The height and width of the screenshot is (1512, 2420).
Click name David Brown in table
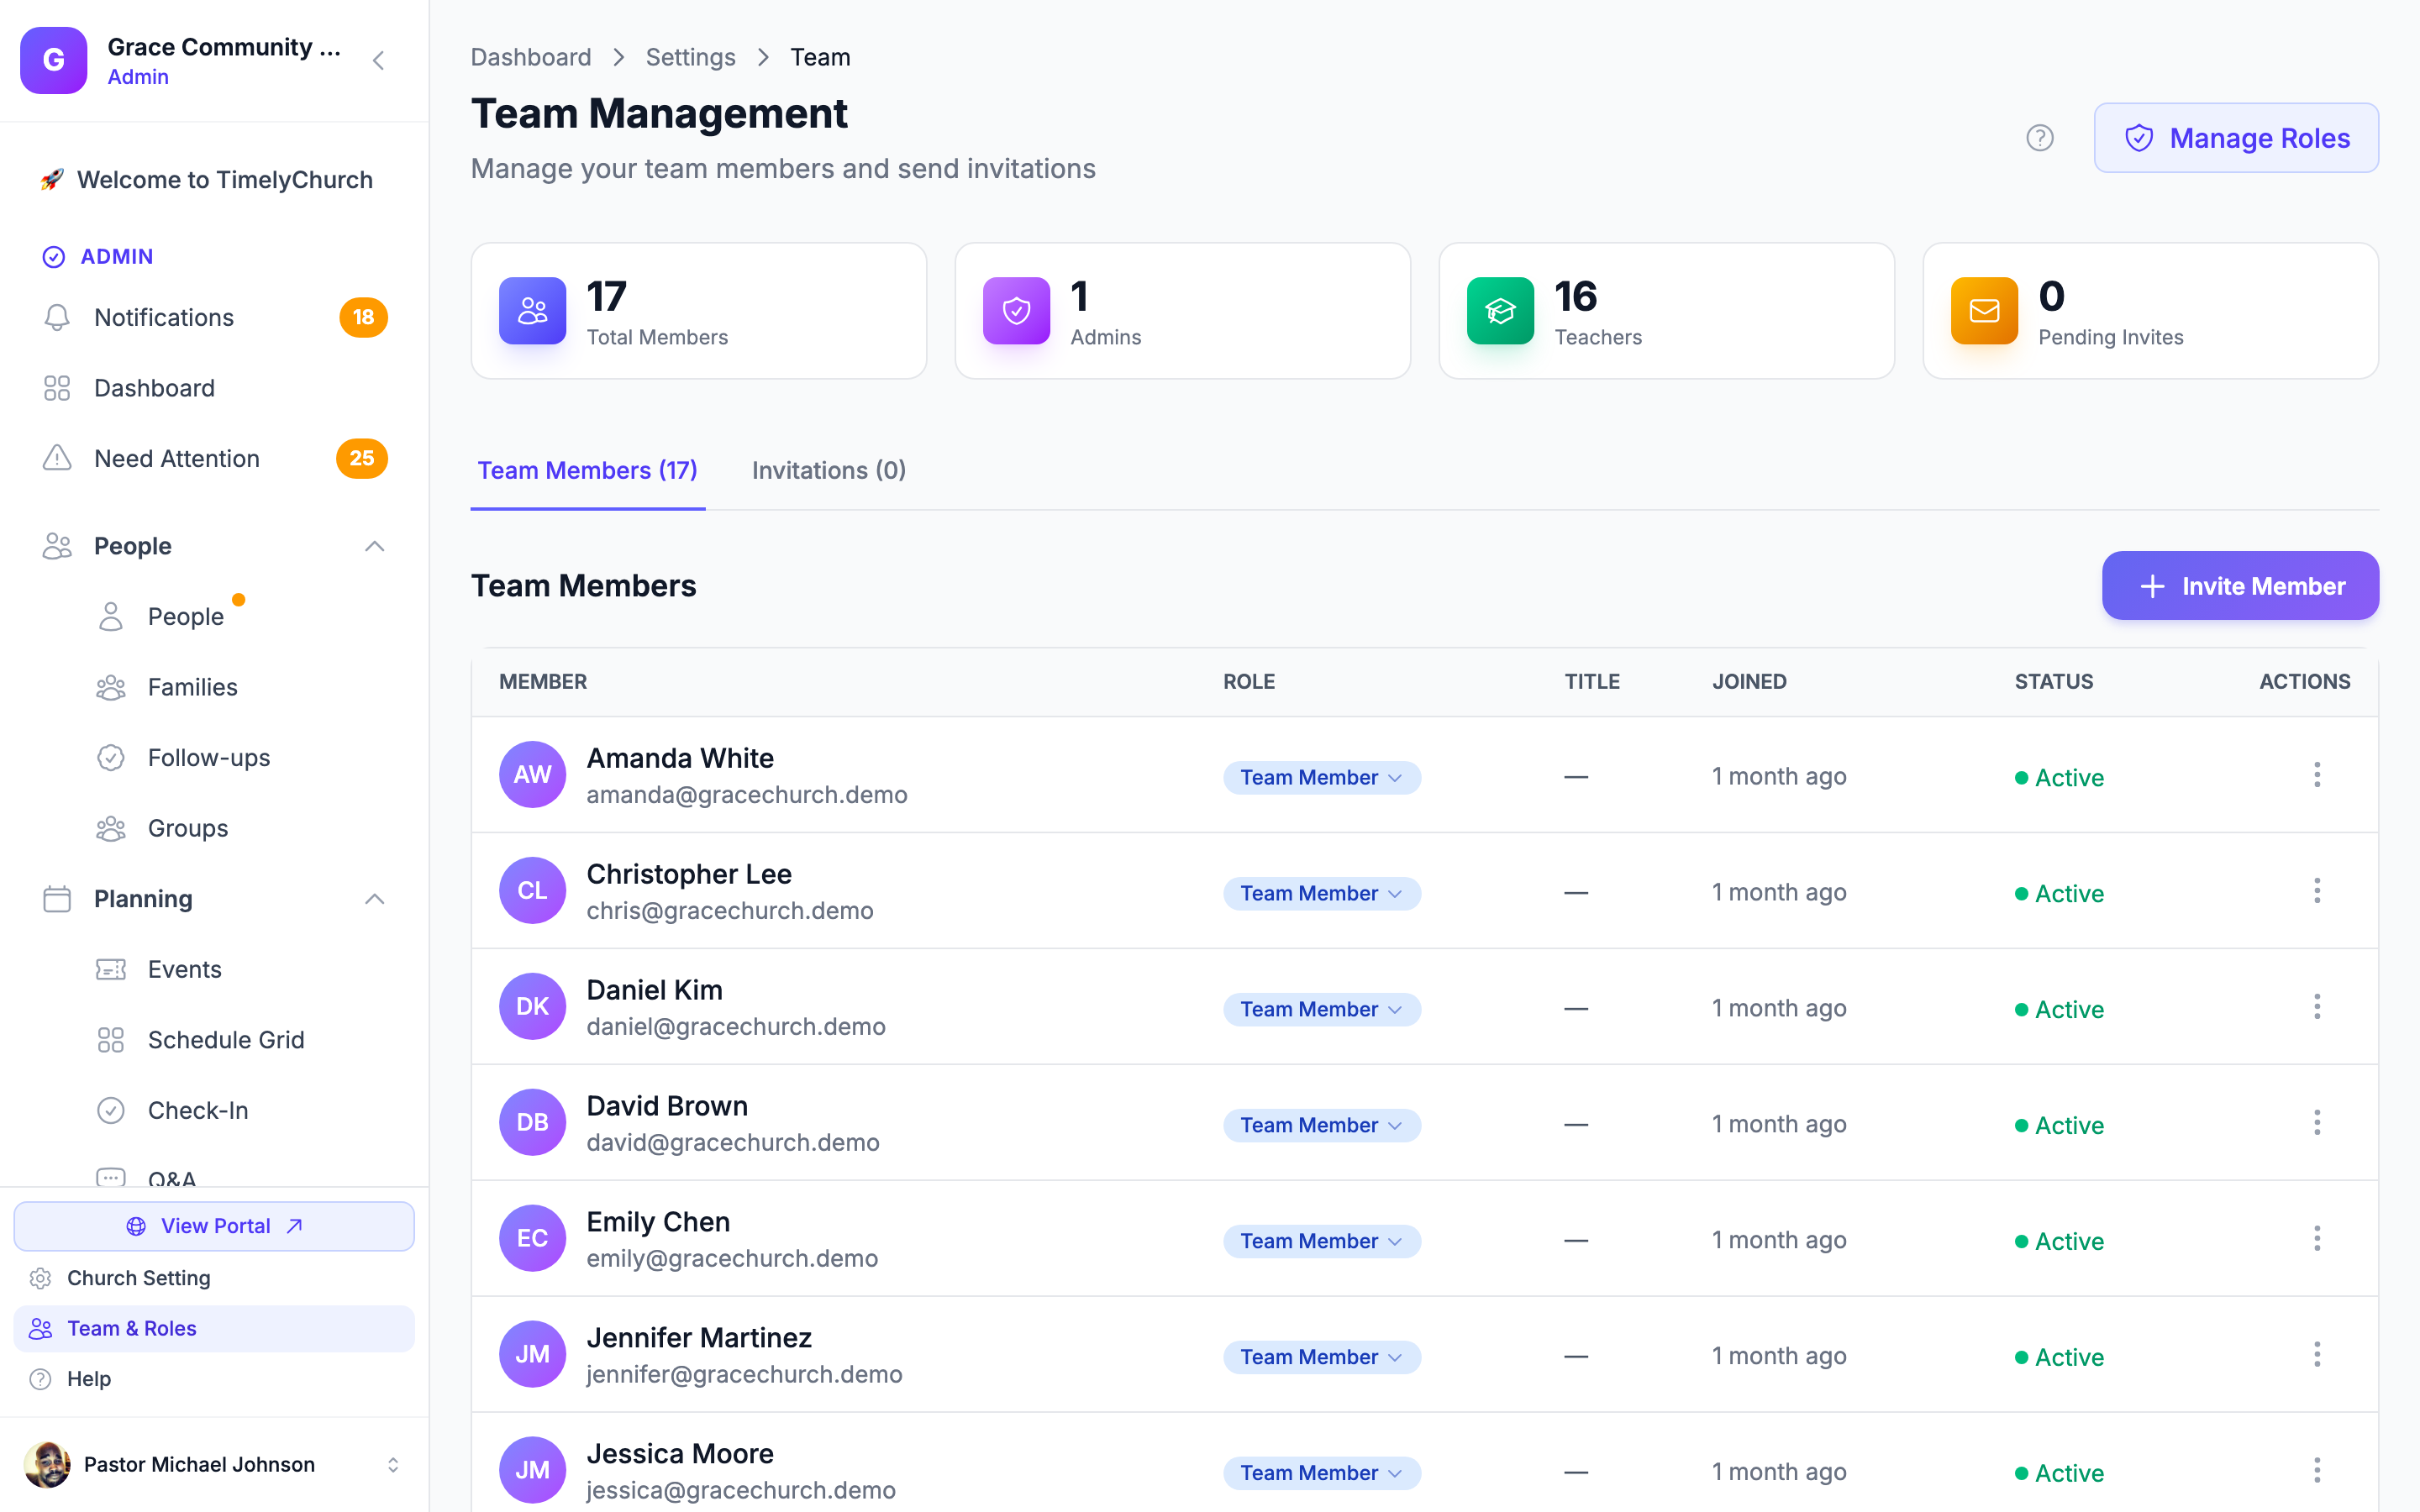(x=667, y=1105)
